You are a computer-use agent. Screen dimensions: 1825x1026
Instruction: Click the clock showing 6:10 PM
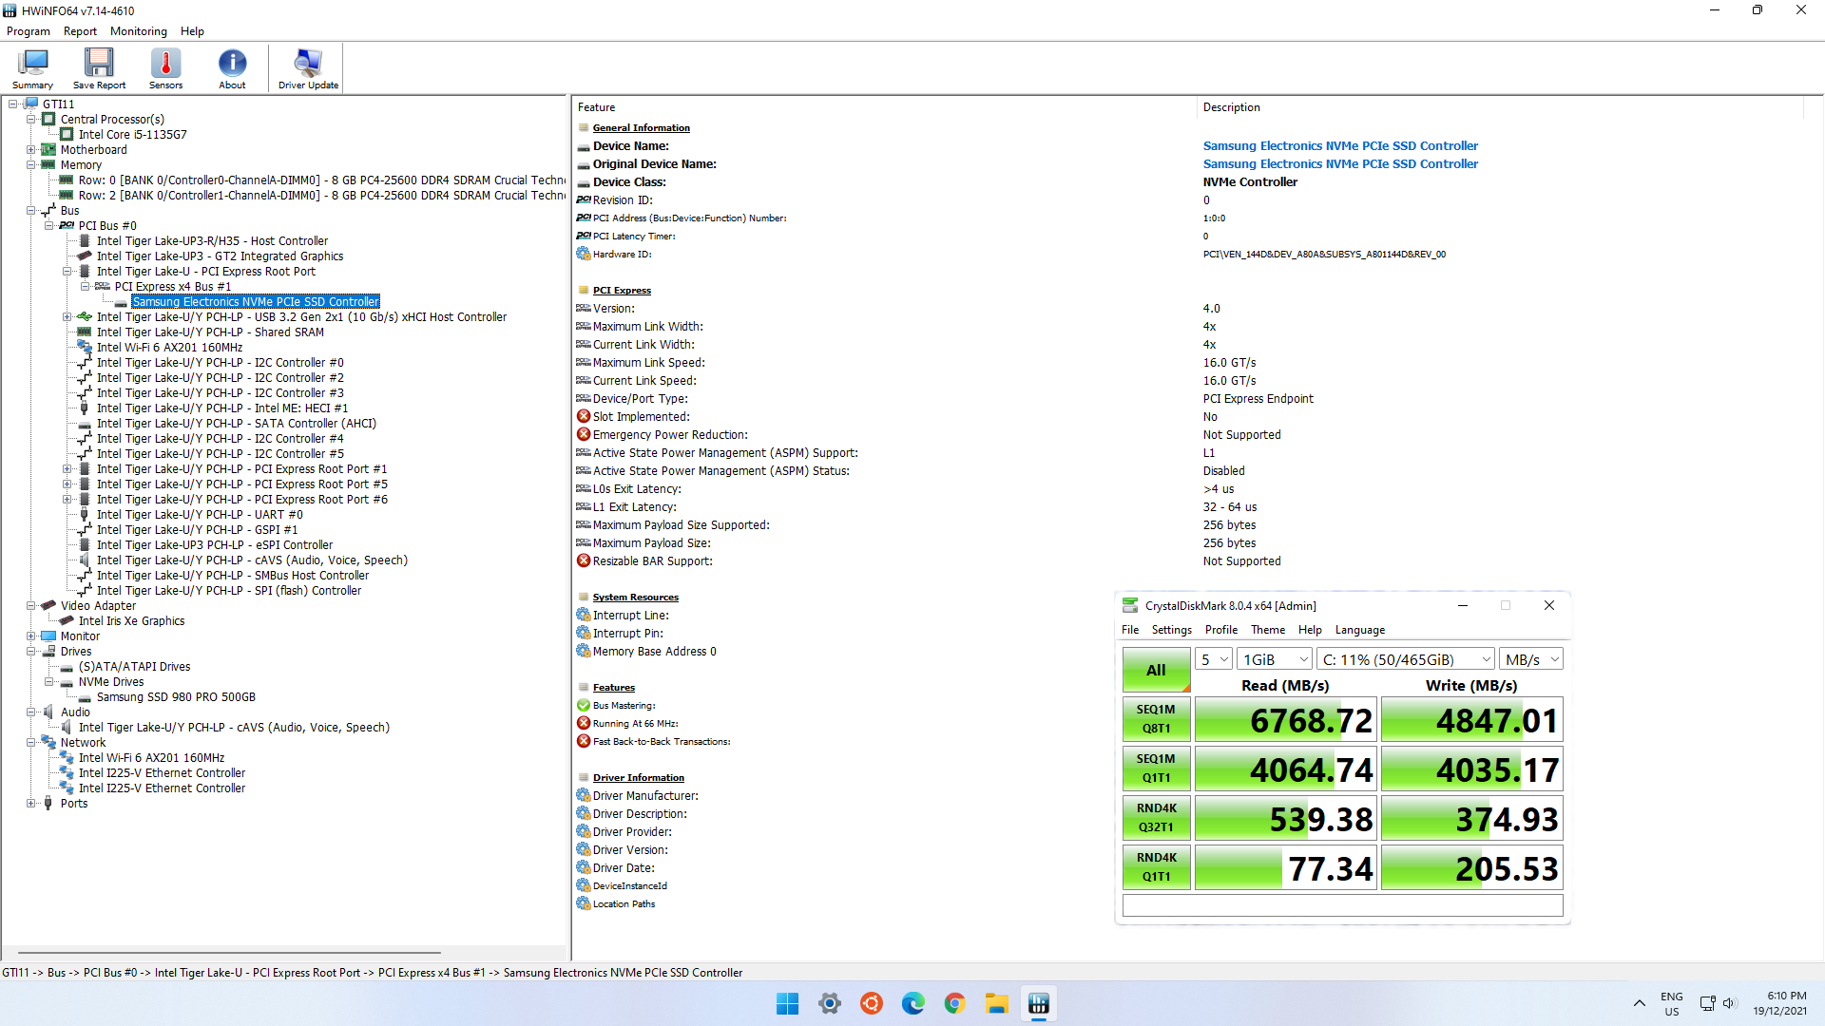coord(1787,996)
